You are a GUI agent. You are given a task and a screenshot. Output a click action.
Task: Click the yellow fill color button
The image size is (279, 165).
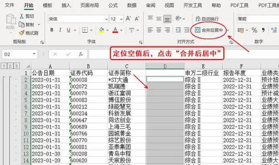[101, 30]
